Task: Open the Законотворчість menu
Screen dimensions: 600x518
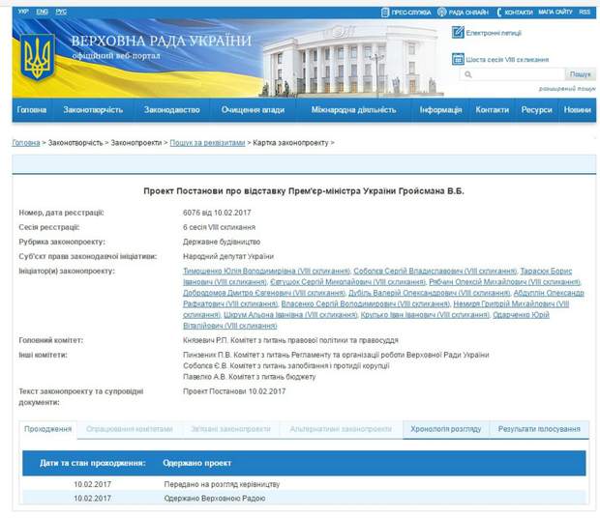Action: point(92,110)
